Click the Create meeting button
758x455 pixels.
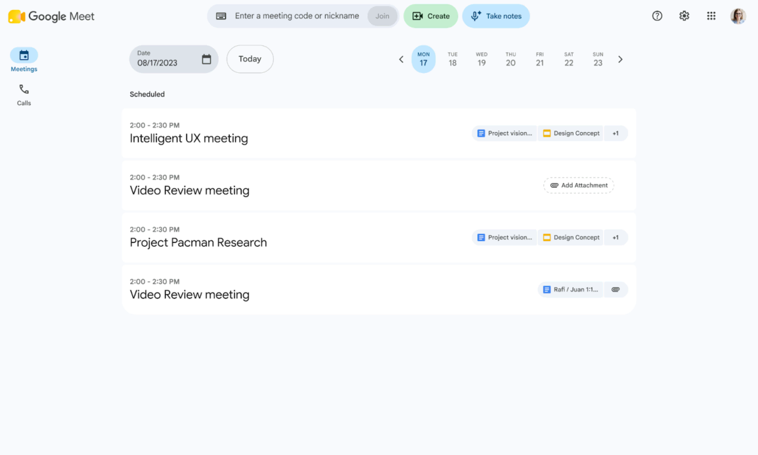pos(431,16)
